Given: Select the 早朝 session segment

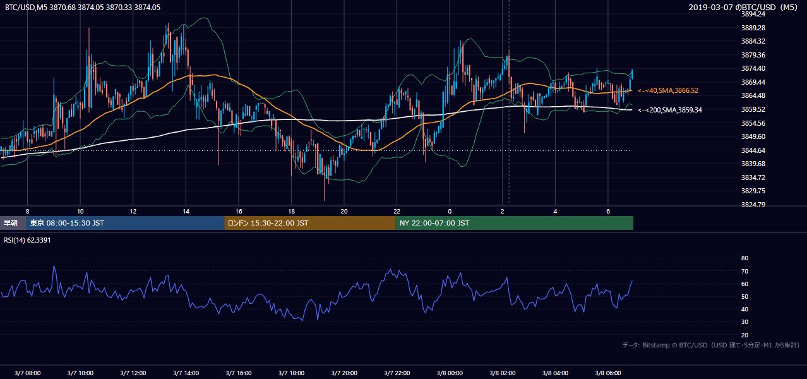Looking at the screenshot, I should [x=13, y=223].
